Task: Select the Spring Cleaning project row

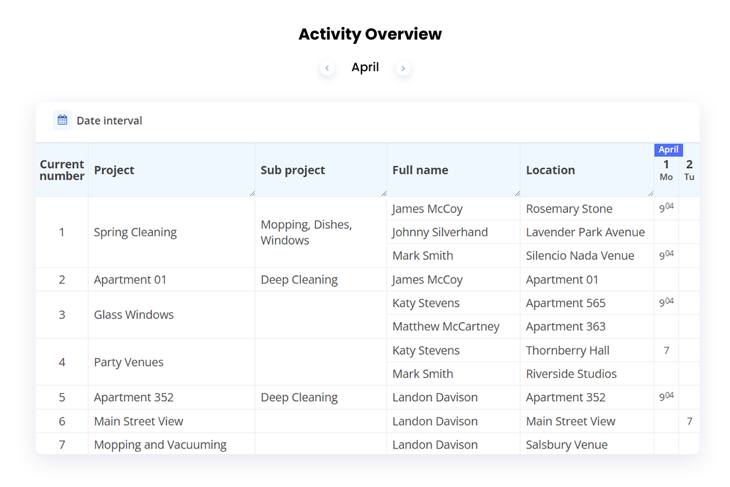Action: point(135,232)
